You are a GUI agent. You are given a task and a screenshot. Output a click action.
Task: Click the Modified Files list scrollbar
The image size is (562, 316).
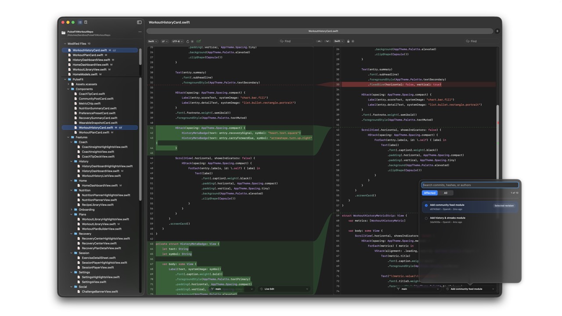click(140, 57)
